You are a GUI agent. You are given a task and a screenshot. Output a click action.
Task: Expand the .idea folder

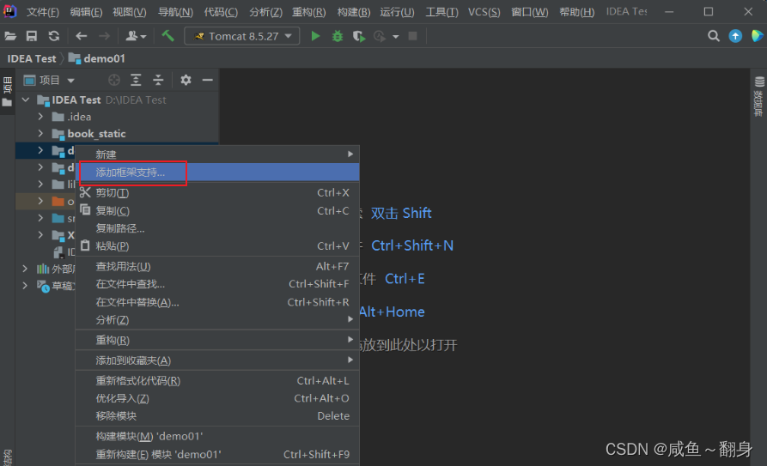pyautogui.click(x=40, y=117)
